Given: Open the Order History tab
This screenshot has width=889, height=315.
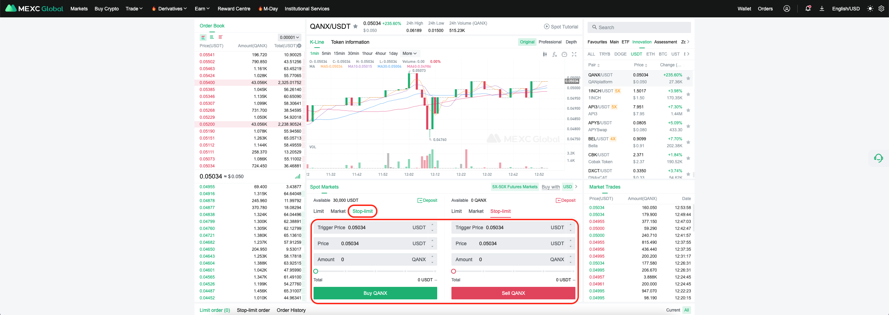Looking at the screenshot, I should (x=291, y=310).
